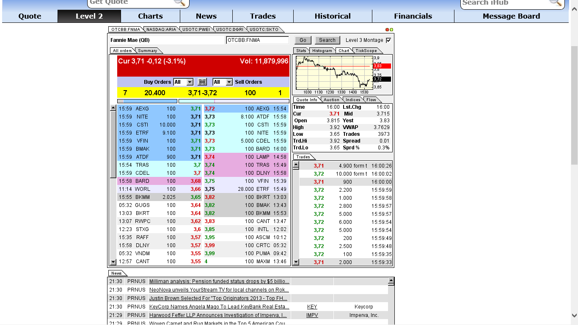Click the green dot icon above montage
Image resolution: width=578 pixels, height=325 pixels.
(391, 30)
